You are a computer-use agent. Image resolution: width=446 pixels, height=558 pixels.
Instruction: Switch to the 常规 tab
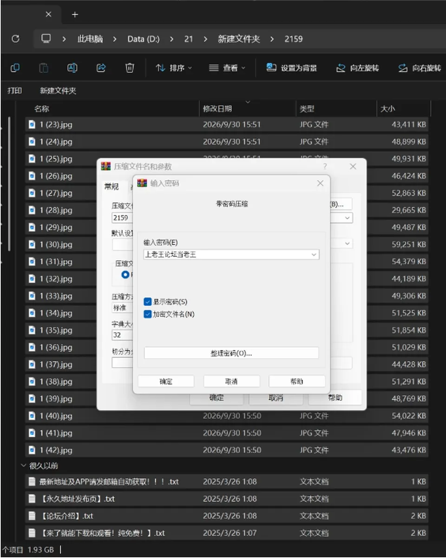[x=111, y=187]
